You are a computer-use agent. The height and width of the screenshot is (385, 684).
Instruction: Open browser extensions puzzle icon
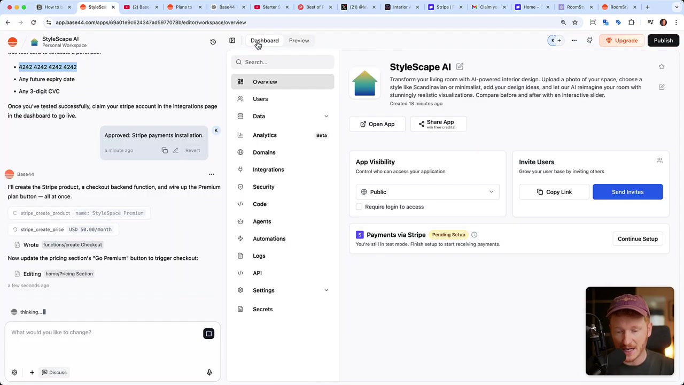[x=631, y=22]
